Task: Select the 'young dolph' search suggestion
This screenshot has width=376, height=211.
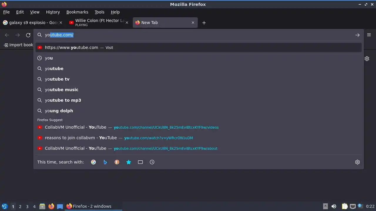Action: point(198,111)
